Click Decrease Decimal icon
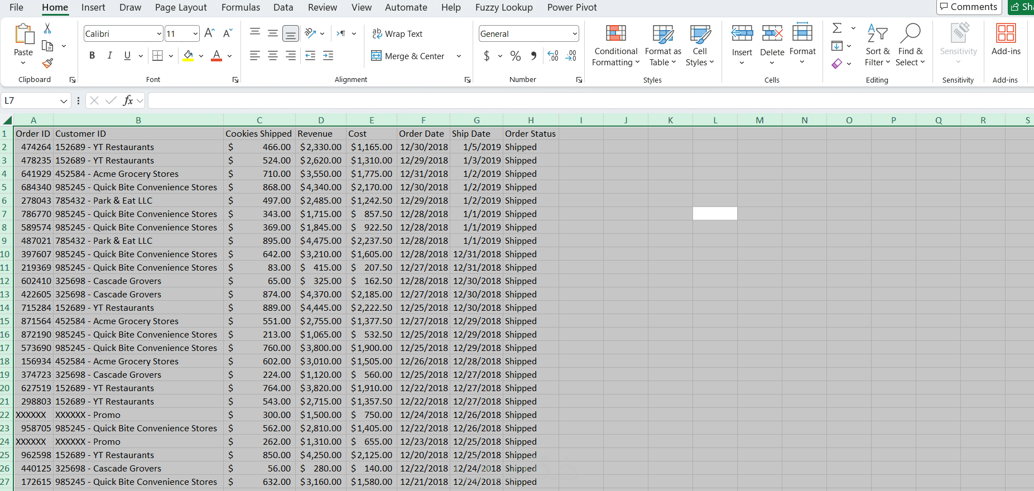 (571, 56)
